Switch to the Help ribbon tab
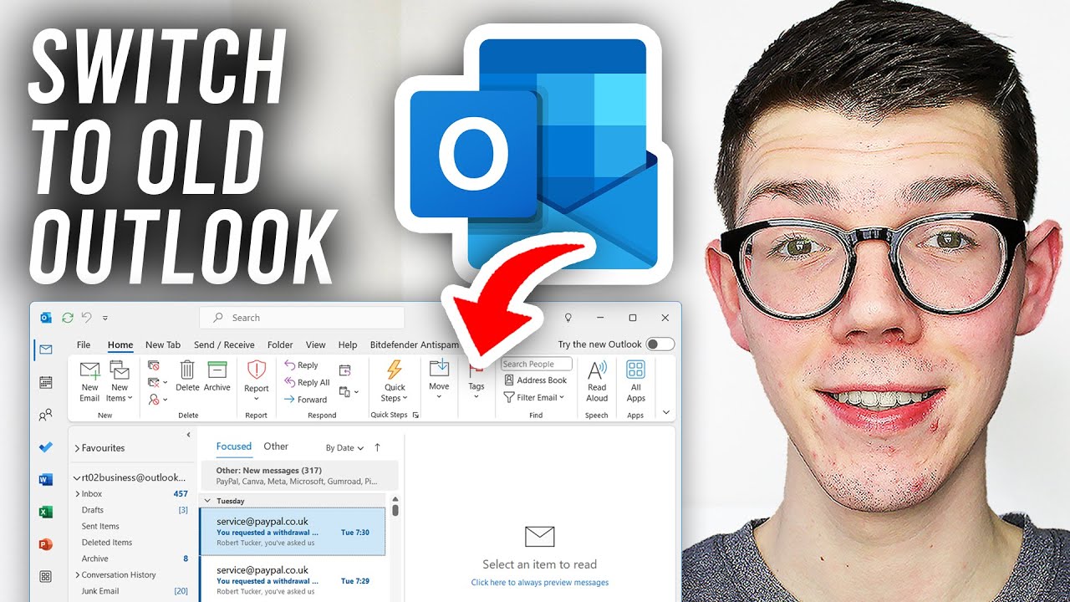The width and height of the screenshot is (1070, 602). tap(348, 344)
